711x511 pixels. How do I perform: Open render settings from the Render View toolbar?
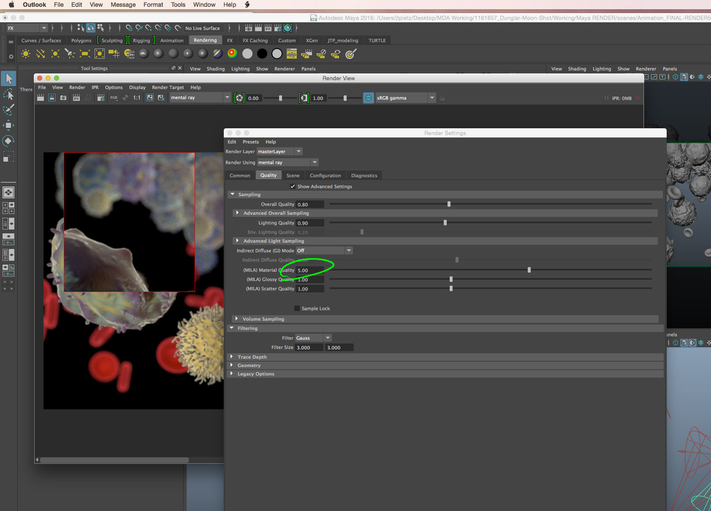(x=101, y=97)
